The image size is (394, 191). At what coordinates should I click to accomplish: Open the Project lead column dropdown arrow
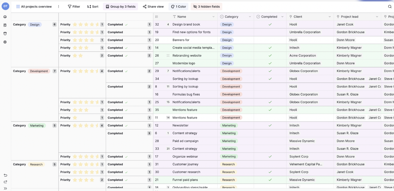(x=377, y=17)
